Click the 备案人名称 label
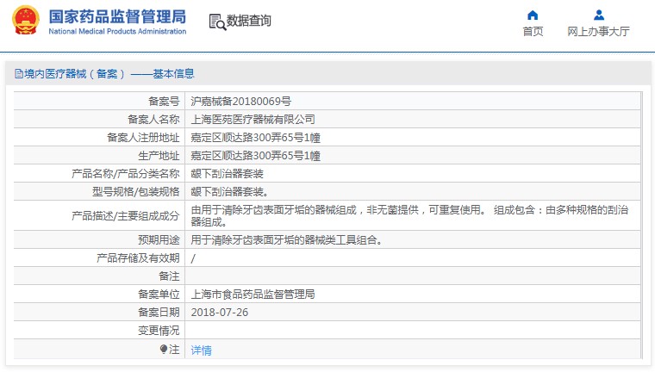The width and height of the screenshot is (655, 372). [x=153, y=120]
